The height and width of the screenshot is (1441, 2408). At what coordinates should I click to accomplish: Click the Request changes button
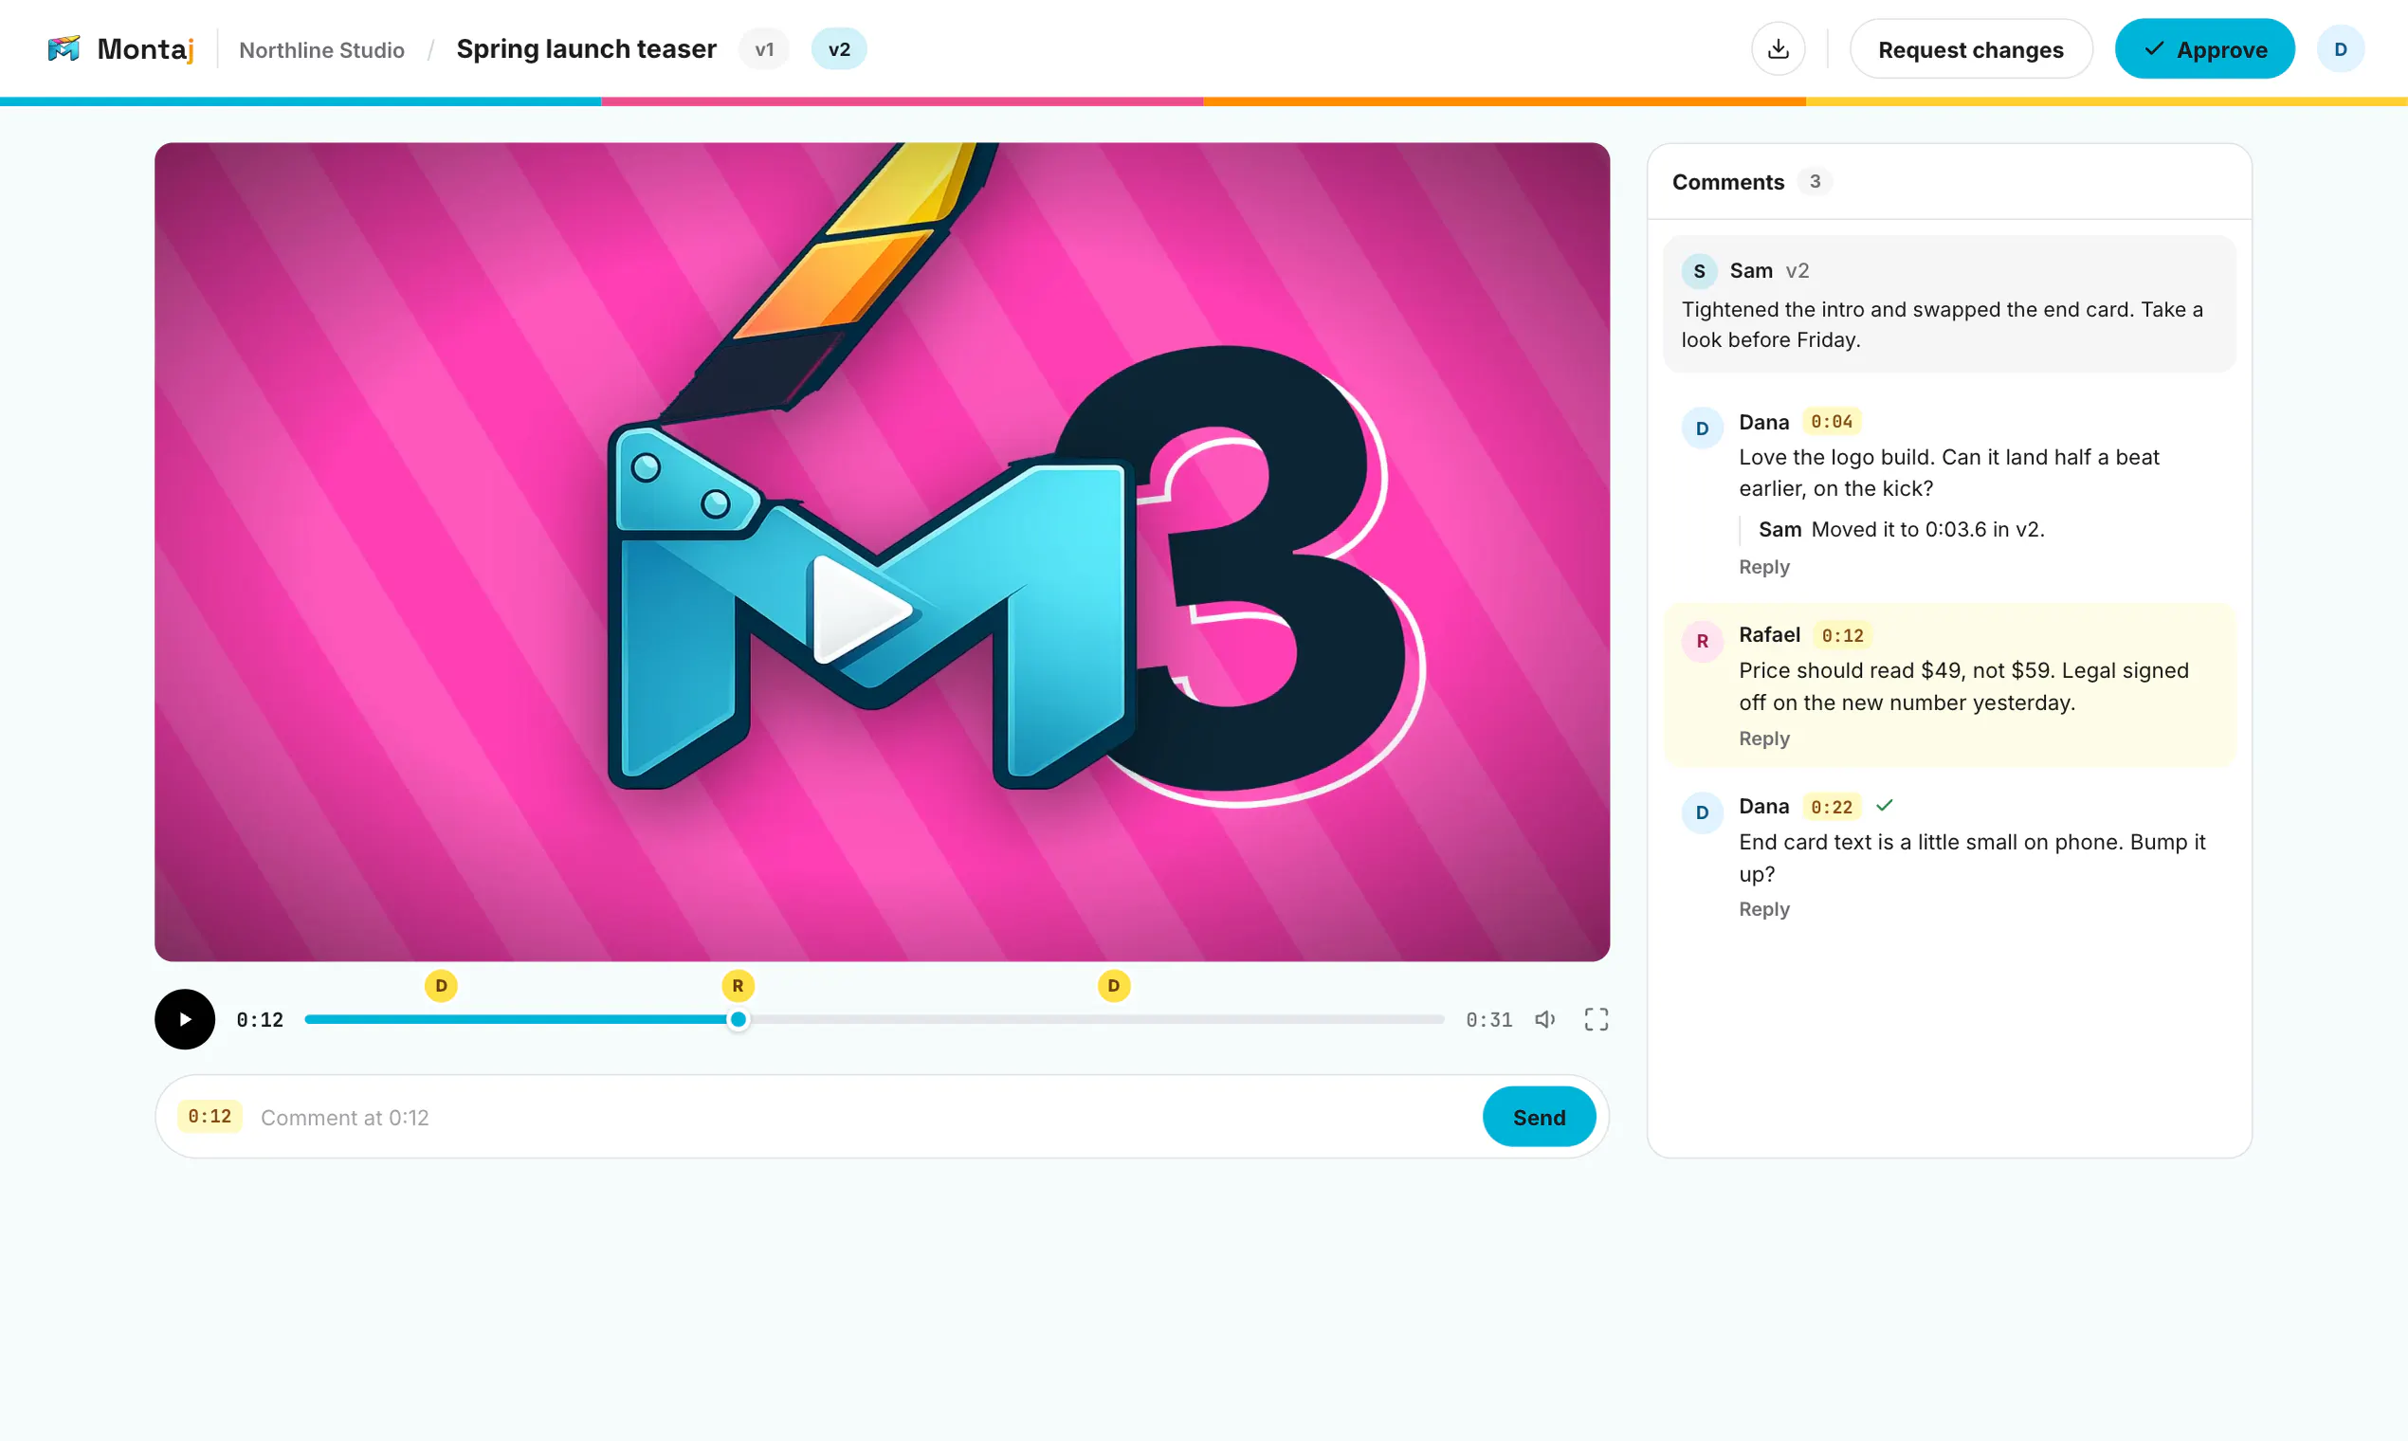(1970, 48)
